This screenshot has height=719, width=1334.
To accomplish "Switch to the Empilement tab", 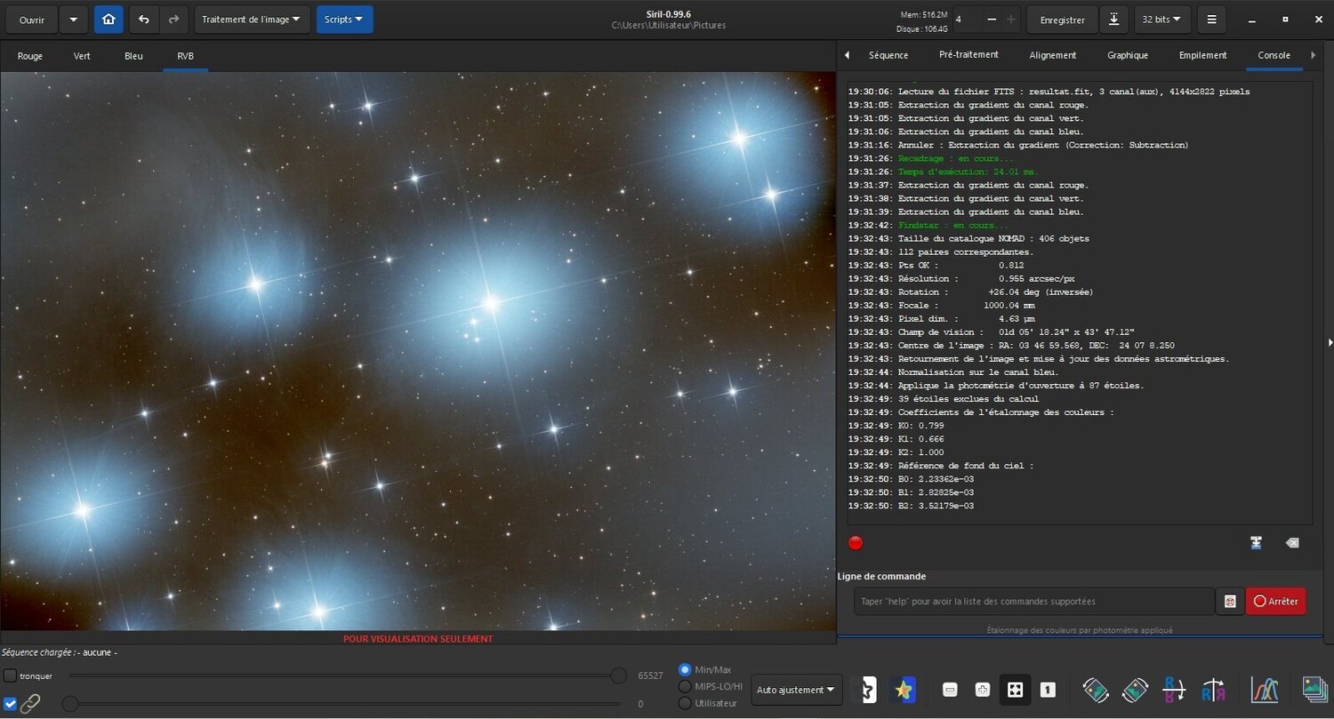I will [x=1202, y=54].
